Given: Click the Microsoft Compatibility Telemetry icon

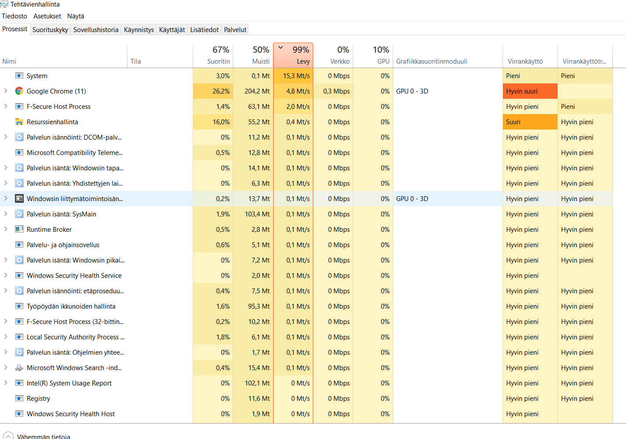Looking at the screenshot, I should point(19,153).
